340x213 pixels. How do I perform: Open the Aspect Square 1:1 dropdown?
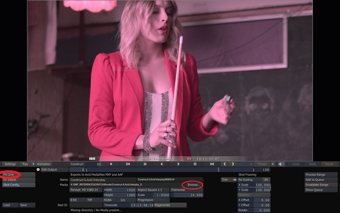[x=153, y=190]
